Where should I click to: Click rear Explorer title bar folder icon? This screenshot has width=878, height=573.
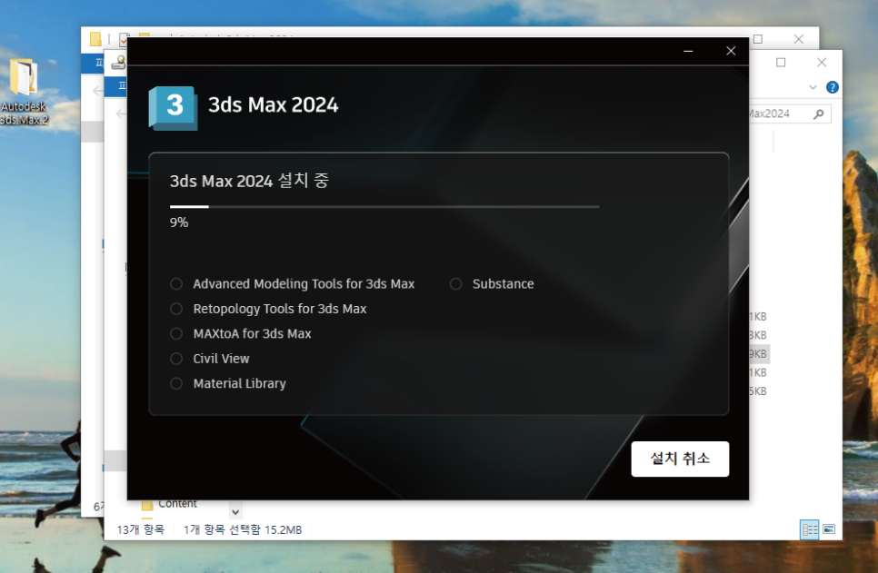[x=95, y=39]
